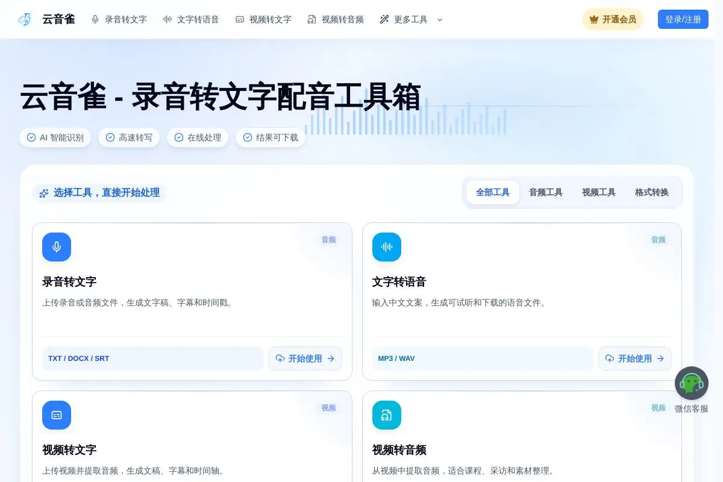The height and width of the screenshot is (482, 723).
Task: Click the MP3 / WAV format label
Action: pos(396,358)
